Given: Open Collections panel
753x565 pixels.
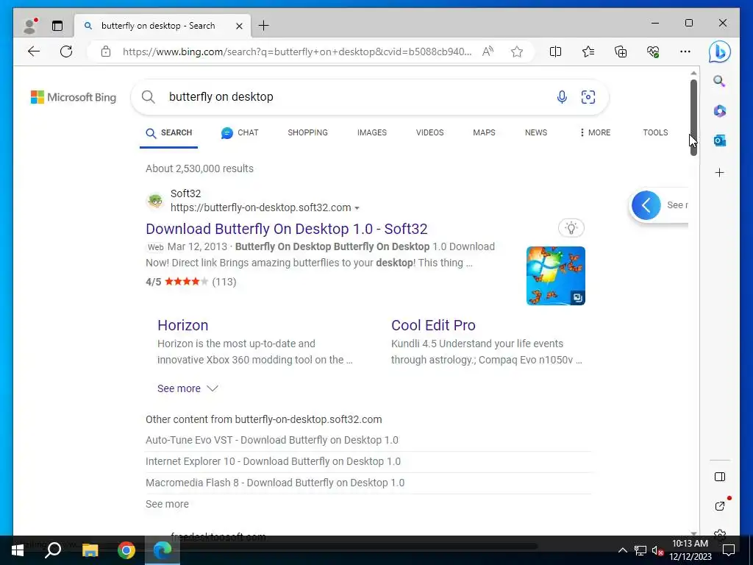Looking at the screenshot, I should 621,51.
